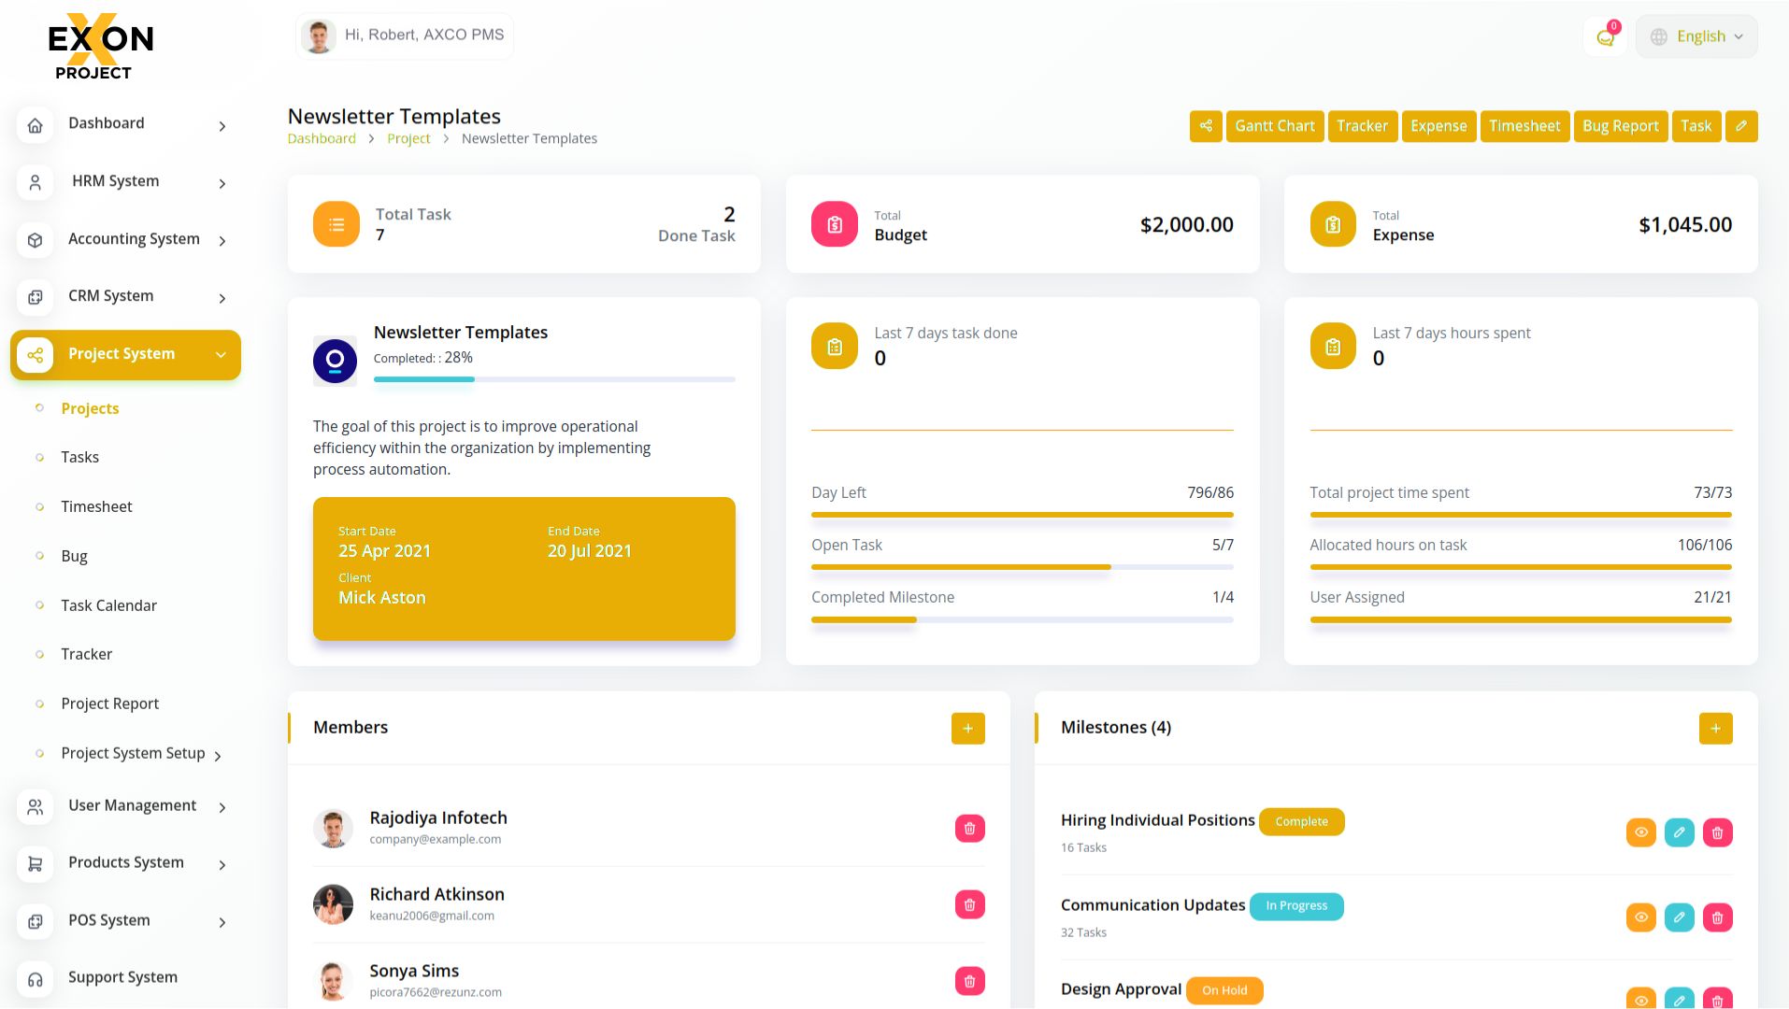This screenshot has width=1789, height=1009.
Task: Add a new milestone with plus button
Action: point(1715,729)
